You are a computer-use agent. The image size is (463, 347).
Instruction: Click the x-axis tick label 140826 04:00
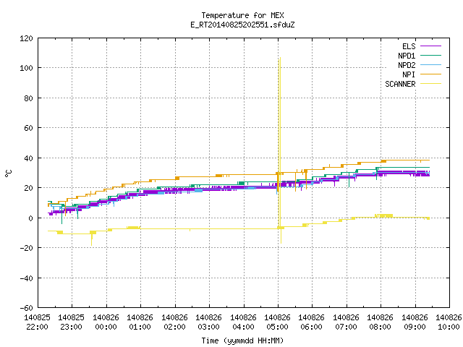[x=243, y=322]
